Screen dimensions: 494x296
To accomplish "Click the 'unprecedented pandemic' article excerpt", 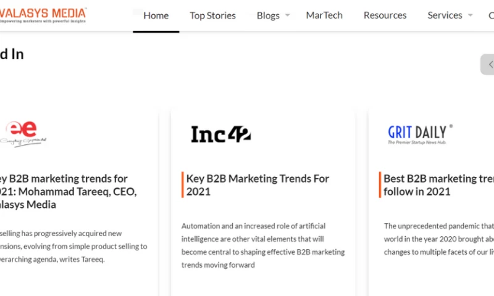I will [438, 239].
